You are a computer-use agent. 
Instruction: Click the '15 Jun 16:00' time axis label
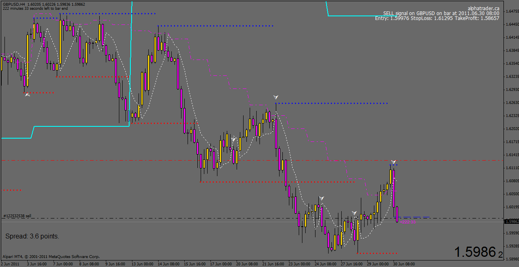point(195,264)
